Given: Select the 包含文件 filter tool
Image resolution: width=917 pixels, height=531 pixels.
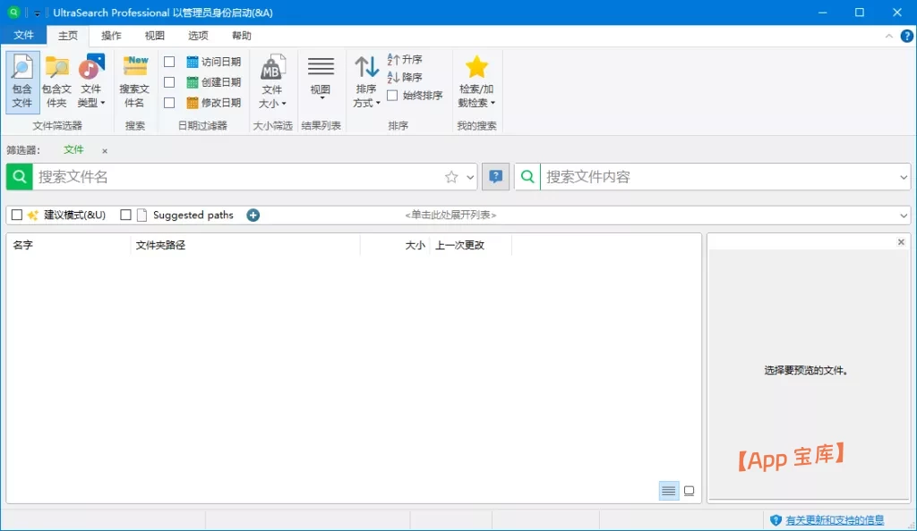Looking at the screenshot, I should pyautogui.click(x=21, y=79).
